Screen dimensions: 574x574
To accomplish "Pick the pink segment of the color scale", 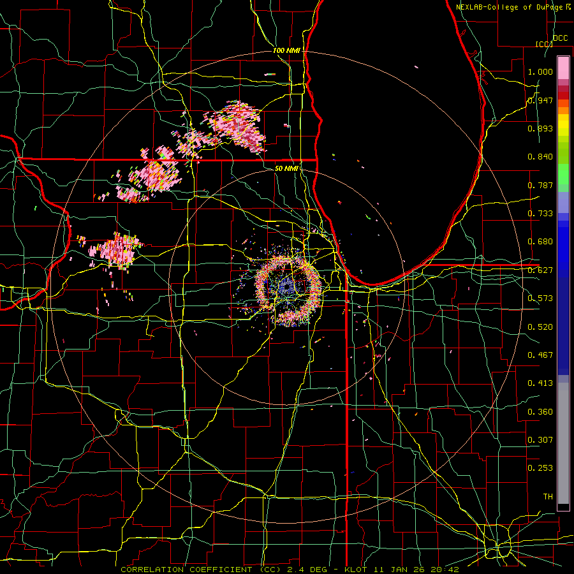I will pyautogui.click(x=563, y=68).
